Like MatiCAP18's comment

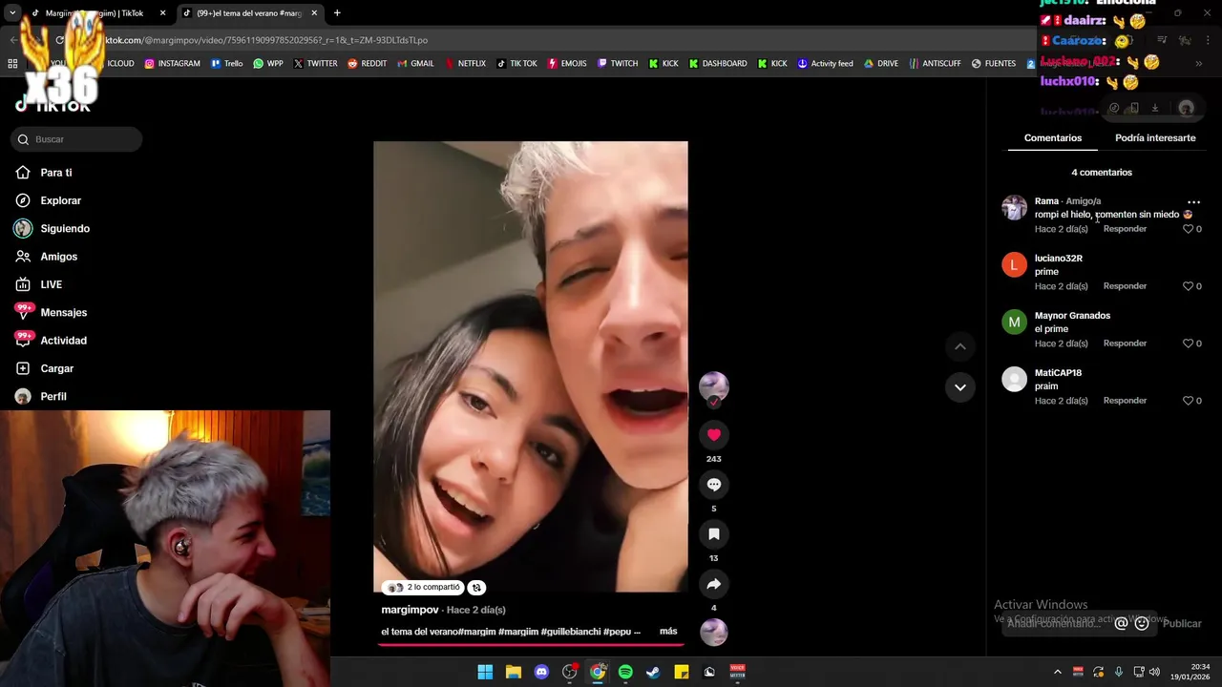1188,401
